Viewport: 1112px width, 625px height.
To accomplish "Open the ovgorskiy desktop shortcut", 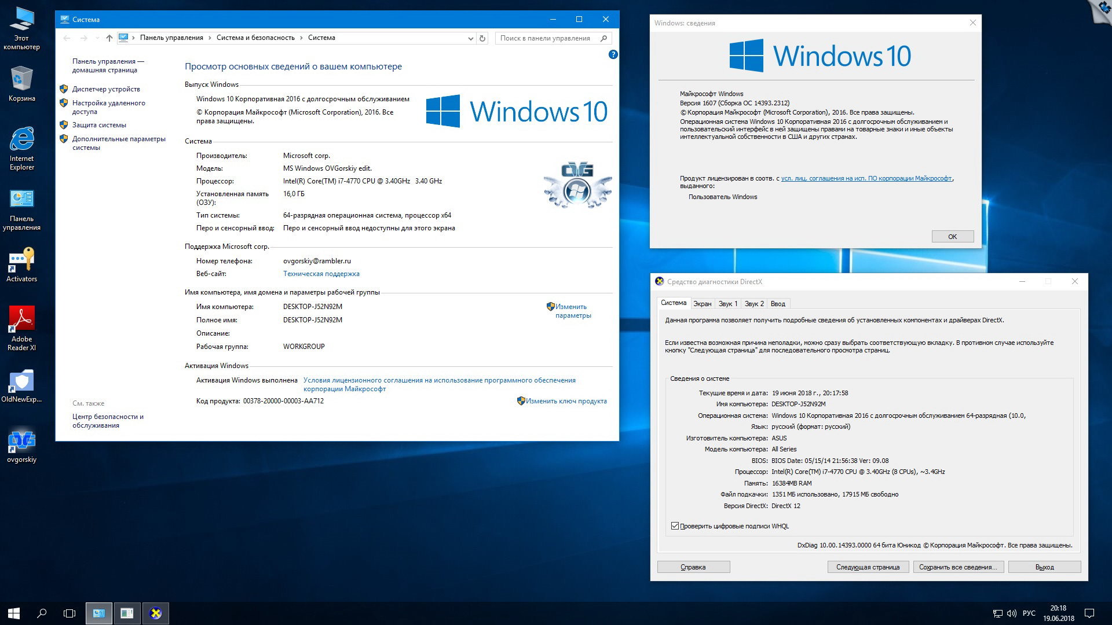I will (x=21, y=446).
